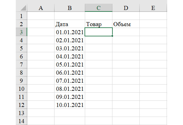
Task: Select row 3 header
Action: coord(21,32)
